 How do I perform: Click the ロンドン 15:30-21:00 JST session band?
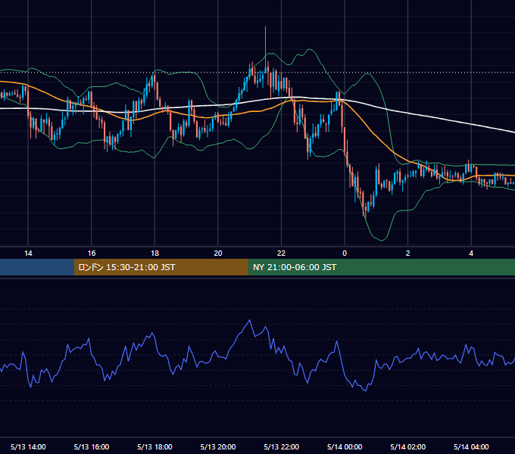click(161, 267)
